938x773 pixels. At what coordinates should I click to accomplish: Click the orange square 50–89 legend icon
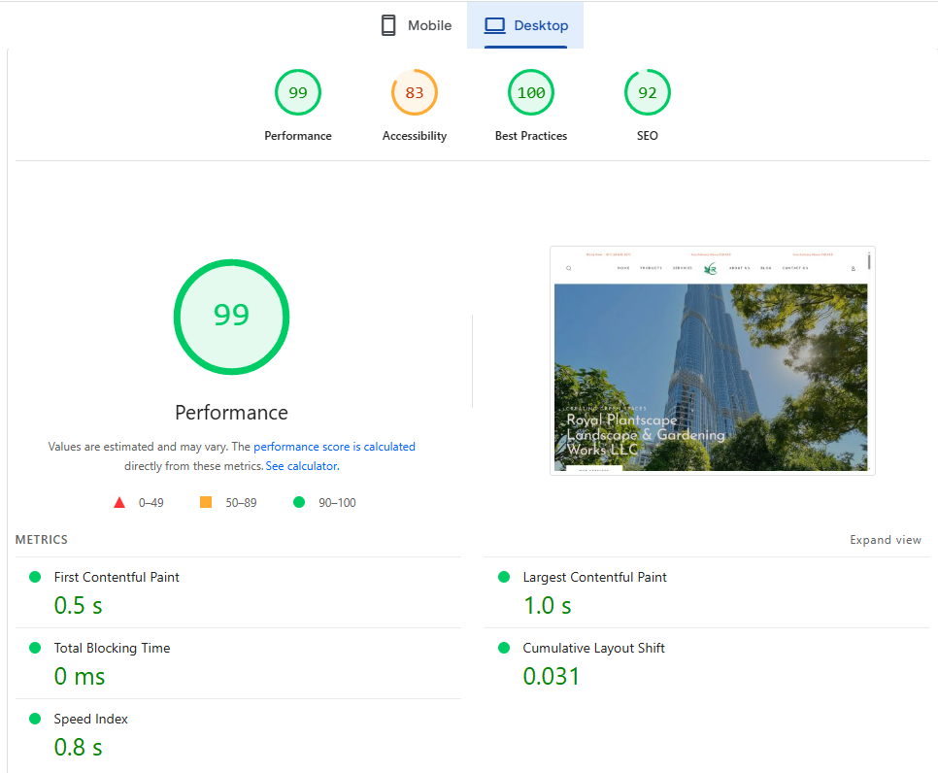205,503
